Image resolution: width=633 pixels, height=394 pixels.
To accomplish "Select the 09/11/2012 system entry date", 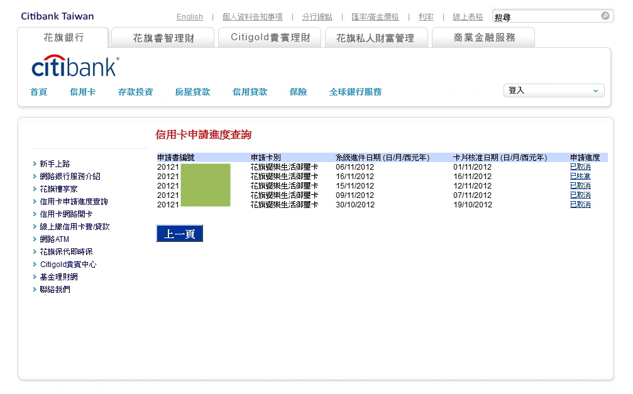I will [x=355, y=195].
